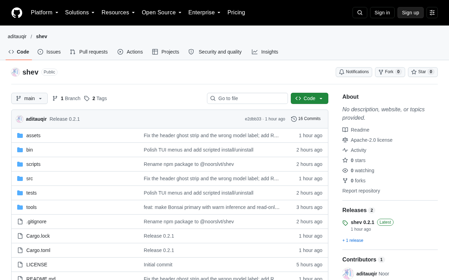Image resolution: width=449 pixels, height=280 pixels.
Task: Expand the Enterprise menu
Action: coord(205,13)
